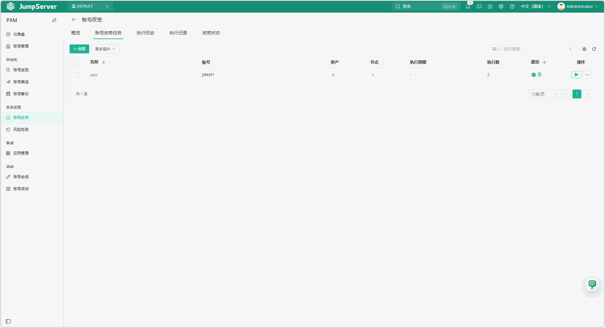Open 风险检测 in the sidebar
Viewport: 605px width, 328px height.
click(32, 130)
